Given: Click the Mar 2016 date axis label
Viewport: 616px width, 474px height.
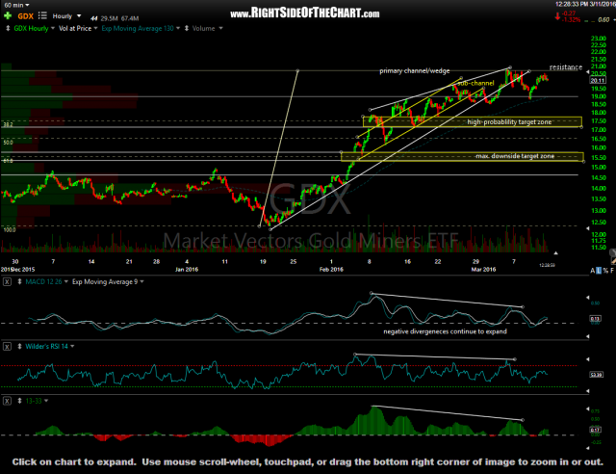Looking at the screenshot, I should (483, 270).
